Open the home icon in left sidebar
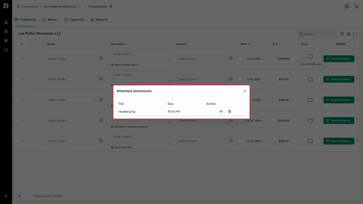The width and height of the screenshot is (363, 204). click(6, 22)
